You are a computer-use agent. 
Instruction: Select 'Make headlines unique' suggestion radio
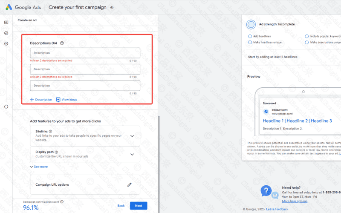pos(250,42)
